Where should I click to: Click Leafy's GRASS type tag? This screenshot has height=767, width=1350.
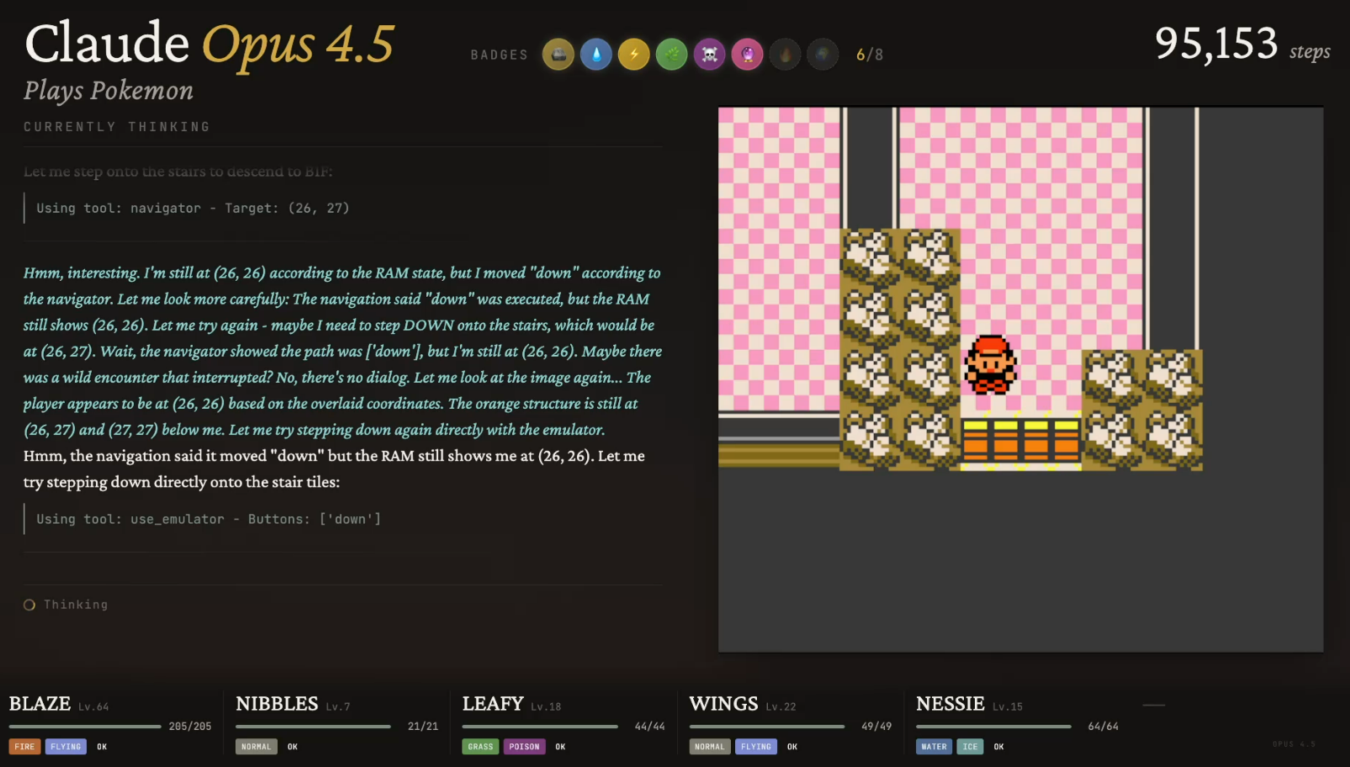coord(480,747)
